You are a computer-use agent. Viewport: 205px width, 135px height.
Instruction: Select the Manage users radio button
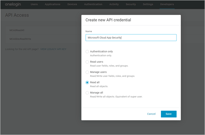click(x=87, y=72)
